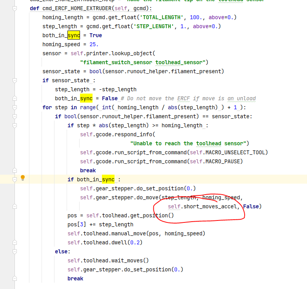
Task: Click 'homing_speed = 25.' assignment line
Action: click(x=70, y=44)
